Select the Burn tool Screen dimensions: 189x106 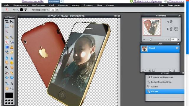(x=12, y=67)
